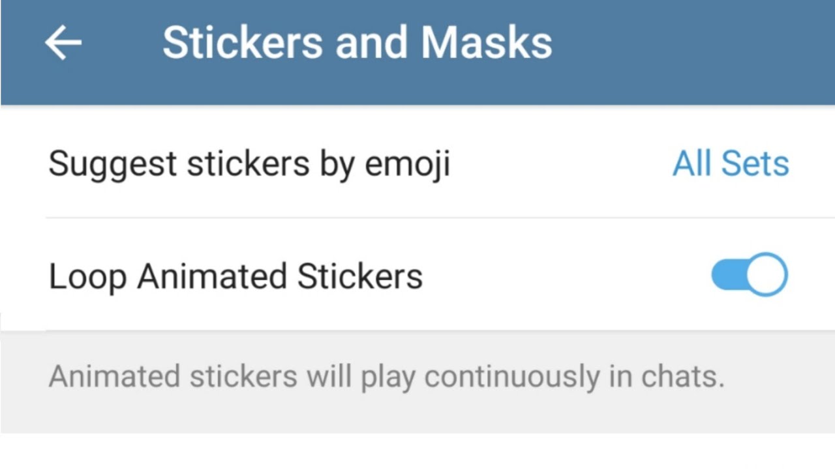Viewport: 835px width, 469px height.
Task: Click the Suggest stickers by emoji label
Action: click(x=249, y=163)
